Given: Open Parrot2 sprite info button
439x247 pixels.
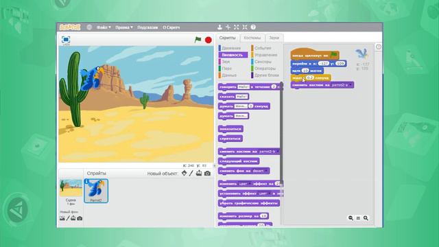Looking at the screenshot, I should (x=86, y=181).
